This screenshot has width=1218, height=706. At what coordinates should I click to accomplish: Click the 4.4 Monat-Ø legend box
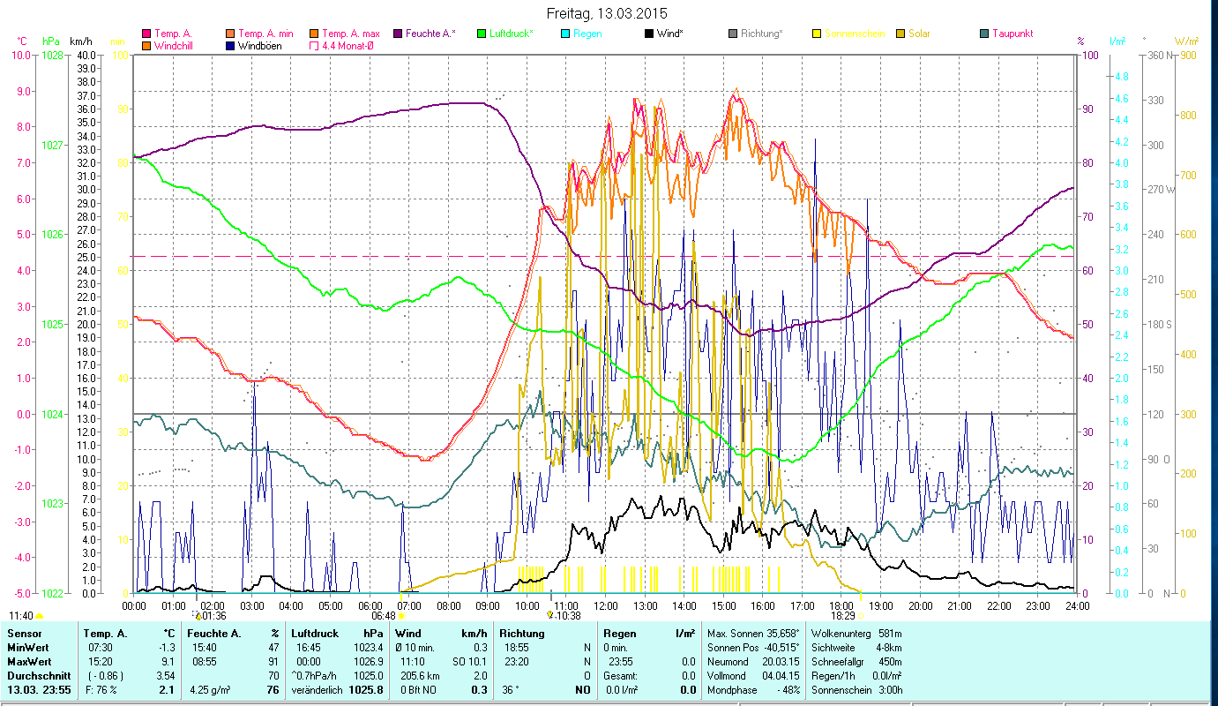[x=315, y=46]
